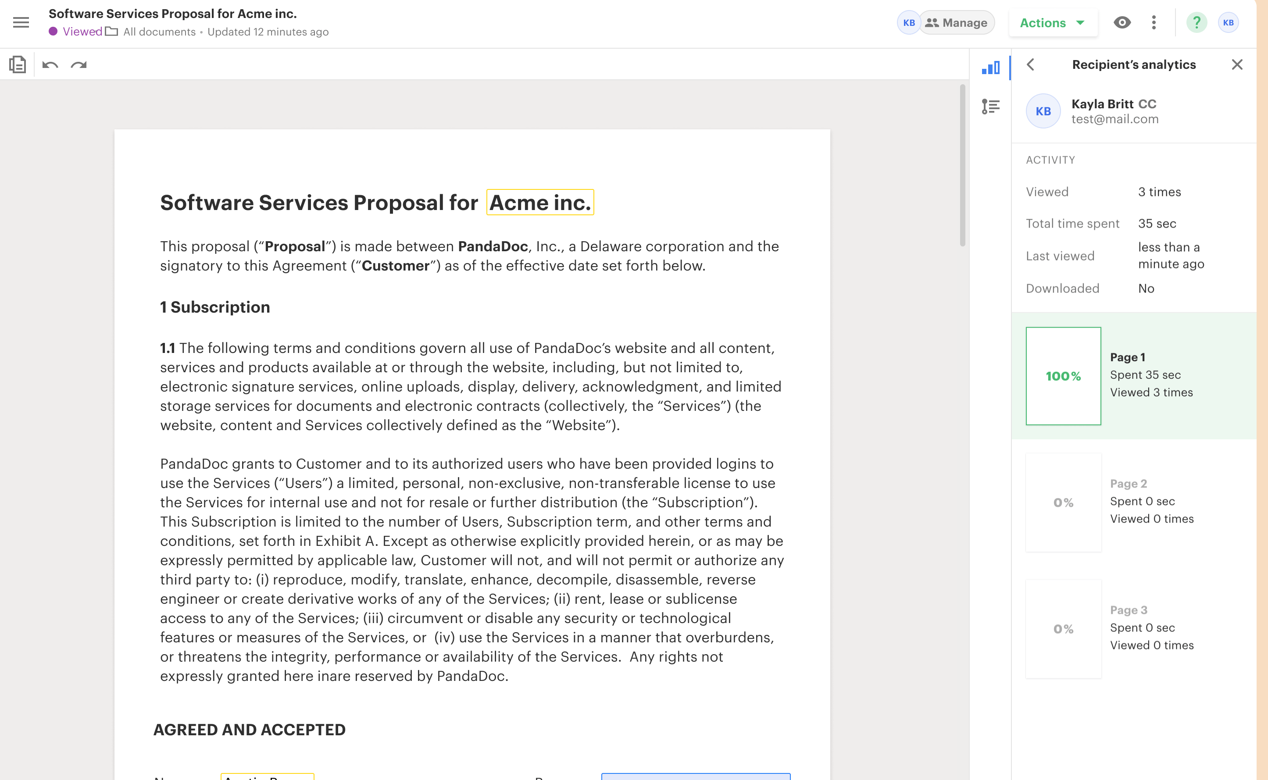The width and height of the screenshot is (1268, 780).
Task: Click the Kayla Britt recipient name
Action: point(1102,103)
